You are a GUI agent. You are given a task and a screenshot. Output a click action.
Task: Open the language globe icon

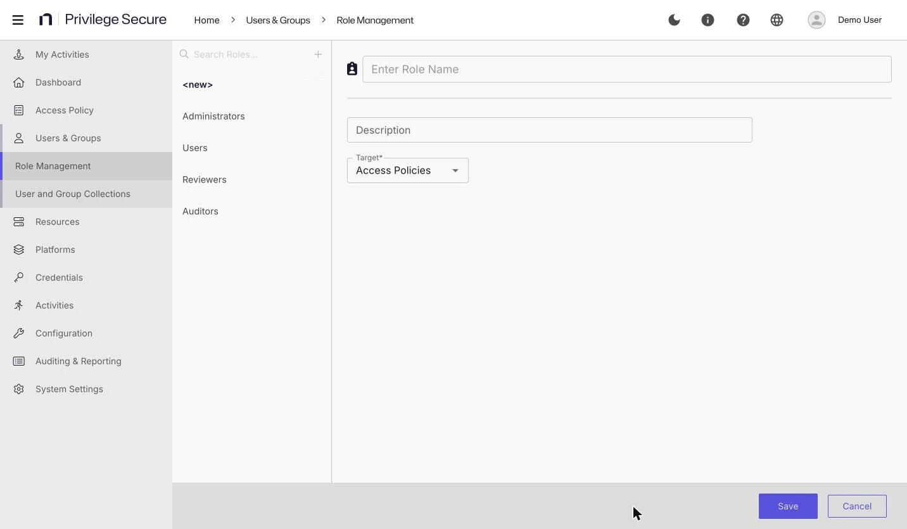click(777, 20)
